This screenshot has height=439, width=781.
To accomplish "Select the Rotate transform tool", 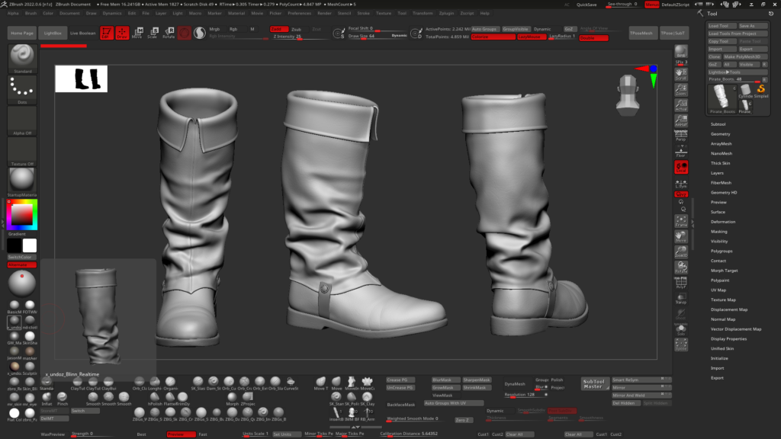I will [x=169, y=33].
